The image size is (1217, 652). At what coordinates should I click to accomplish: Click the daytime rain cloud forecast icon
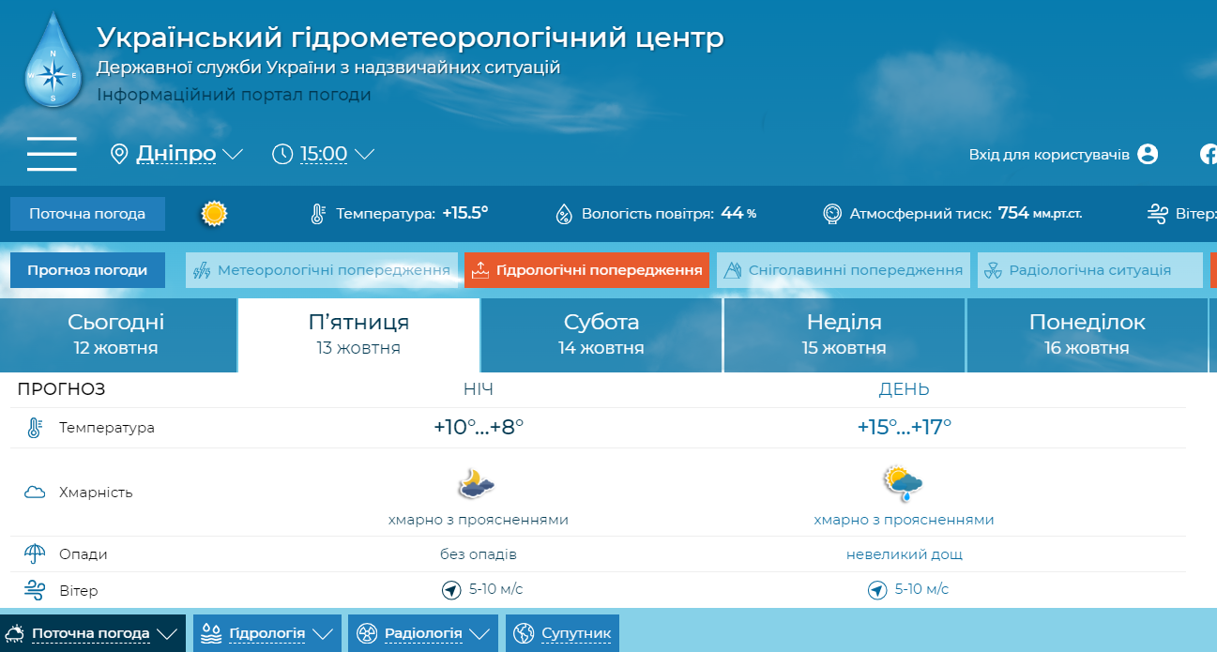(x=903, y=483)
